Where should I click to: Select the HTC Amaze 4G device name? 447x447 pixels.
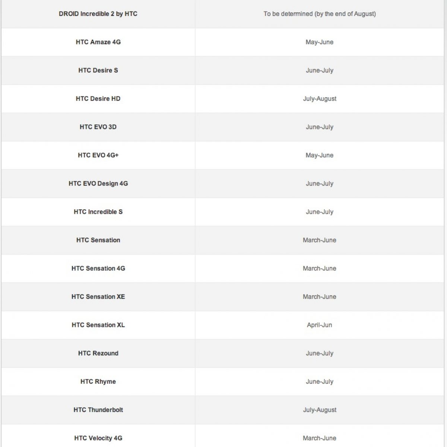98,42
